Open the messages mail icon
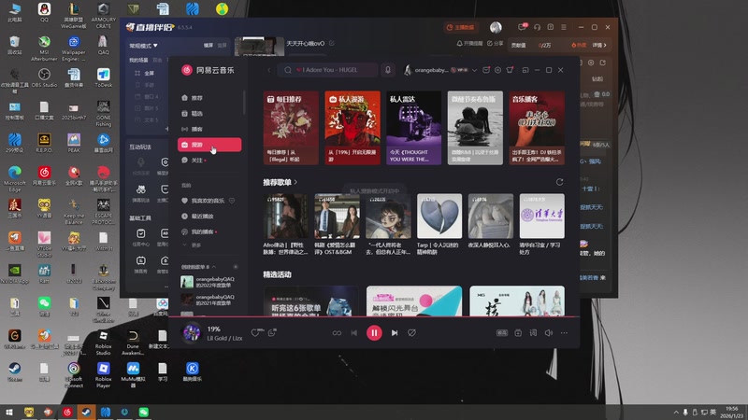This screenshot has width=748, height=420. (486, 70)
